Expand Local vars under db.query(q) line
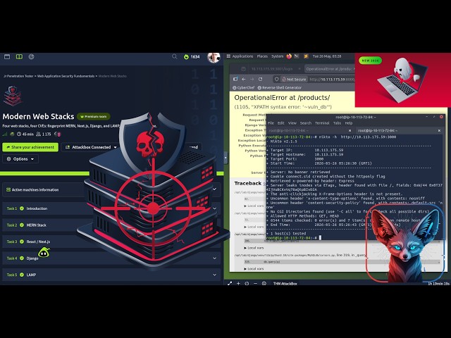451x338 pixels. pyautogui.click(x=254, y=268)
